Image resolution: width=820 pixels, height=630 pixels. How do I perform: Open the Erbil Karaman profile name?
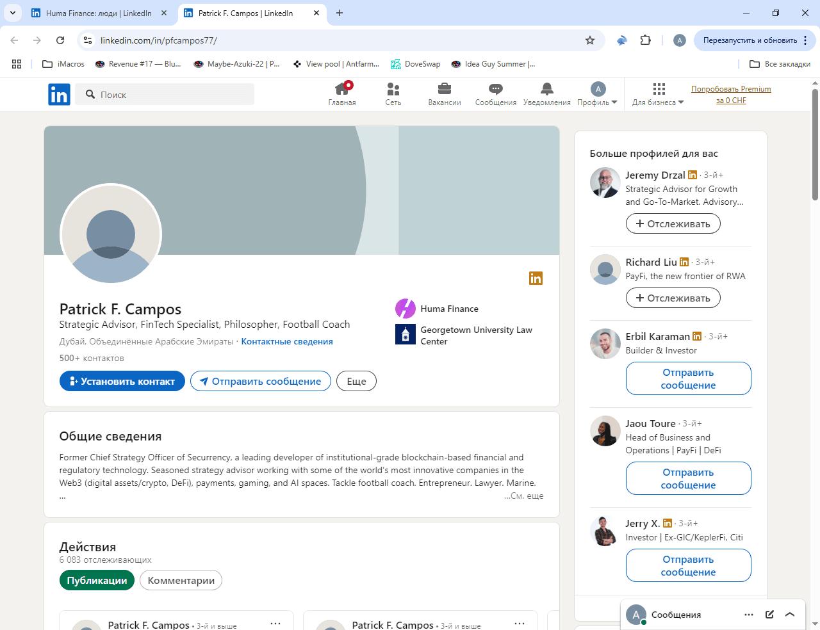(657, 336)
